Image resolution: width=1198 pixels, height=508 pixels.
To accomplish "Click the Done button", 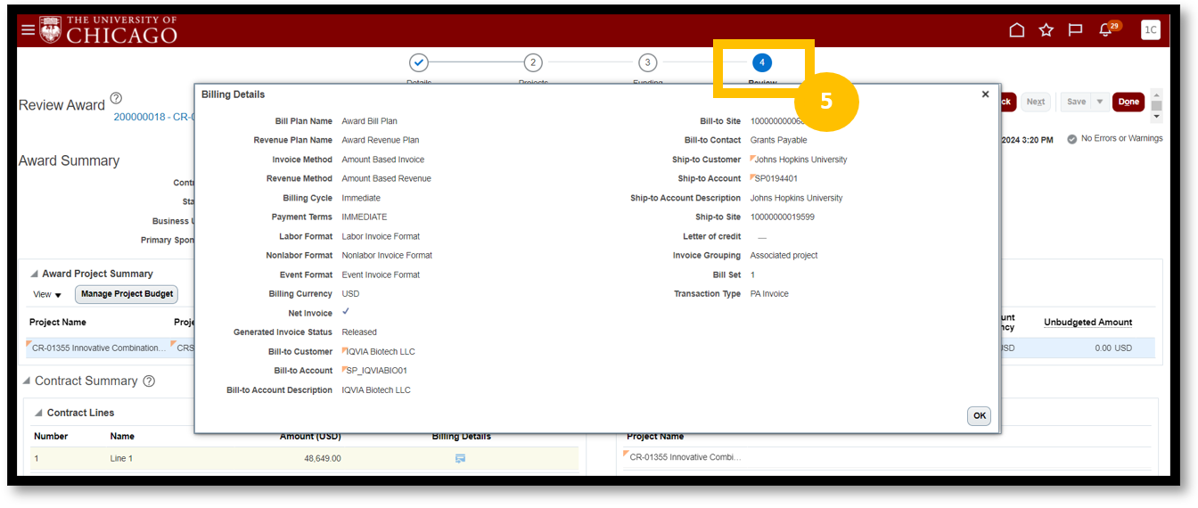I will coord(1128,102).
